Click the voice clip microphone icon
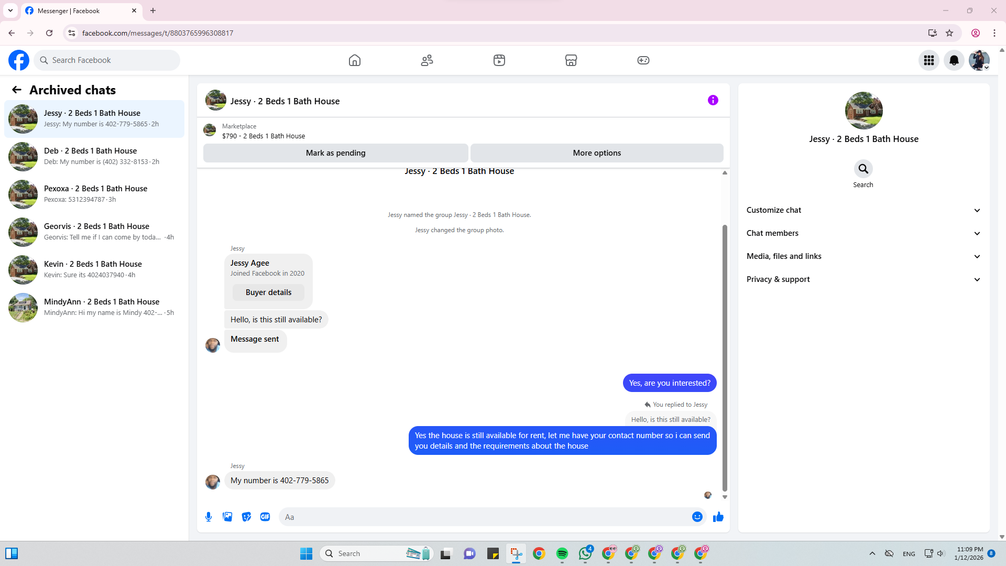 coord(209,517)
